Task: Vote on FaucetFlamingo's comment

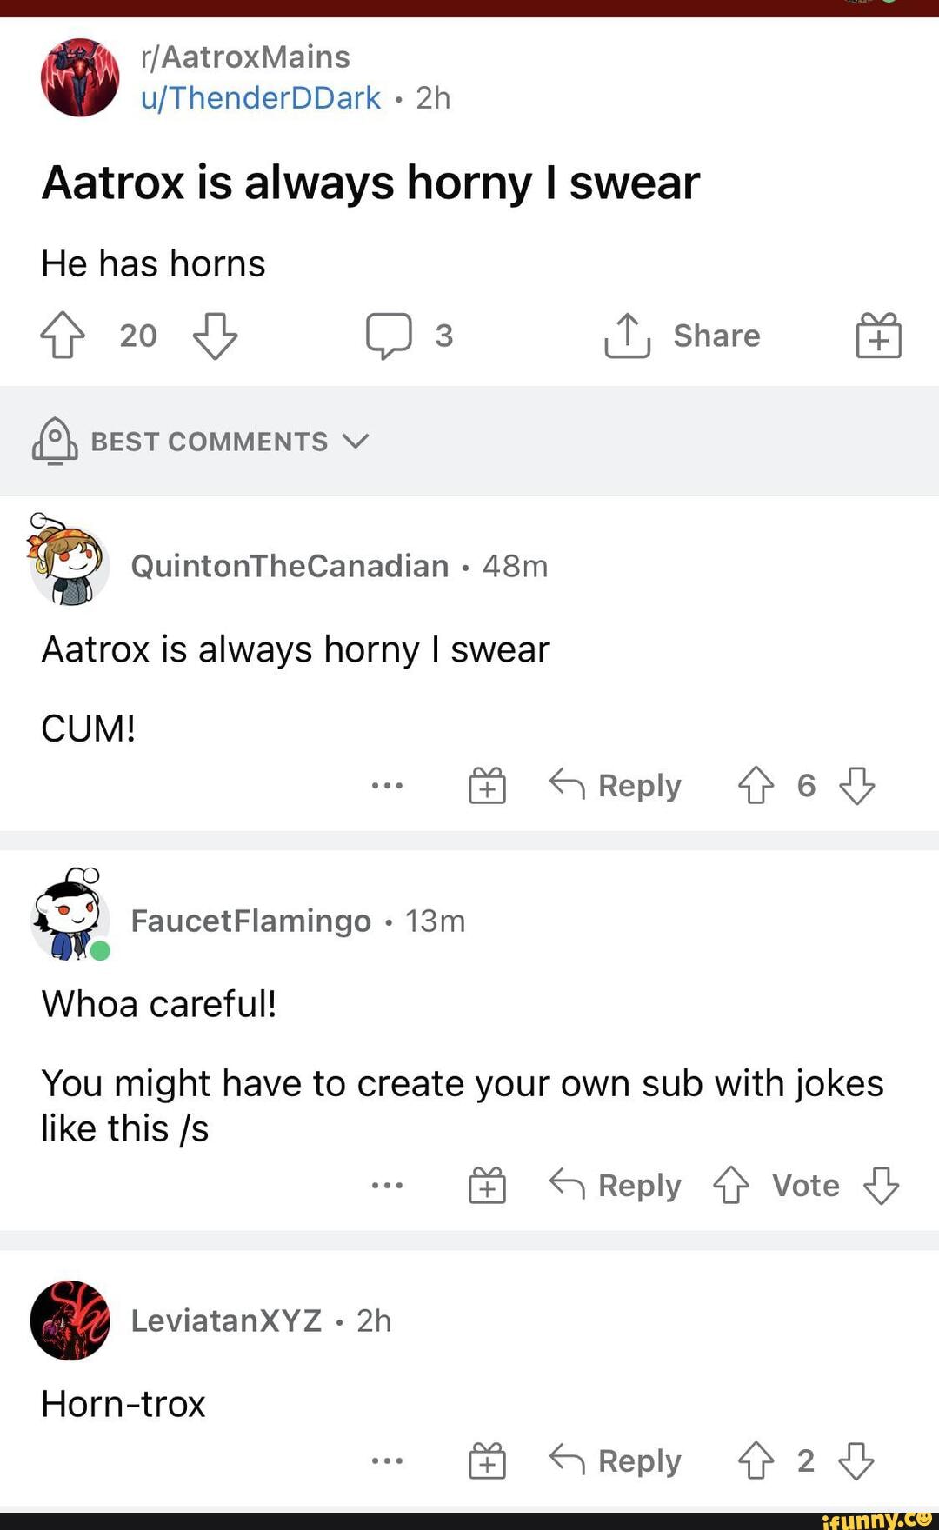Action: 804,1184
